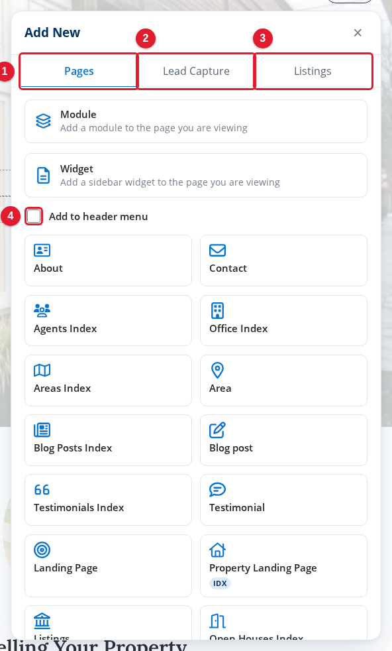Add a new Area page

click(283, 381)
